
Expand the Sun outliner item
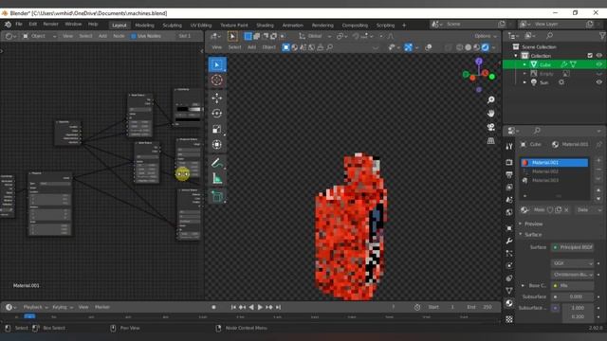coord(524,82)
